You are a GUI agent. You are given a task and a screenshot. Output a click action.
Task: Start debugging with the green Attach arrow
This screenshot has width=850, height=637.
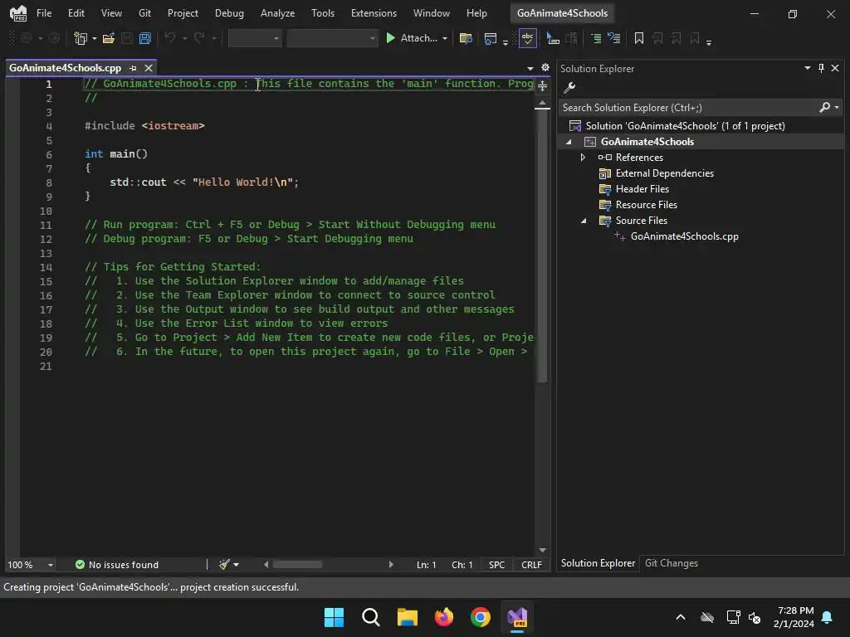pyautogui.click(x=390, y=38)
